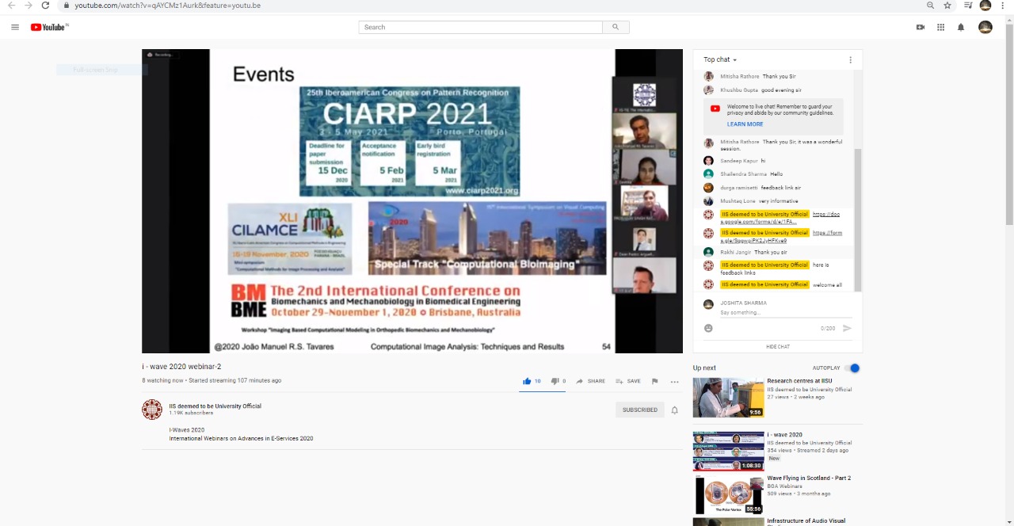The image size is (1014, 526).
Task: Open the Research centres at IISU thumbnail
Action: 728,398
